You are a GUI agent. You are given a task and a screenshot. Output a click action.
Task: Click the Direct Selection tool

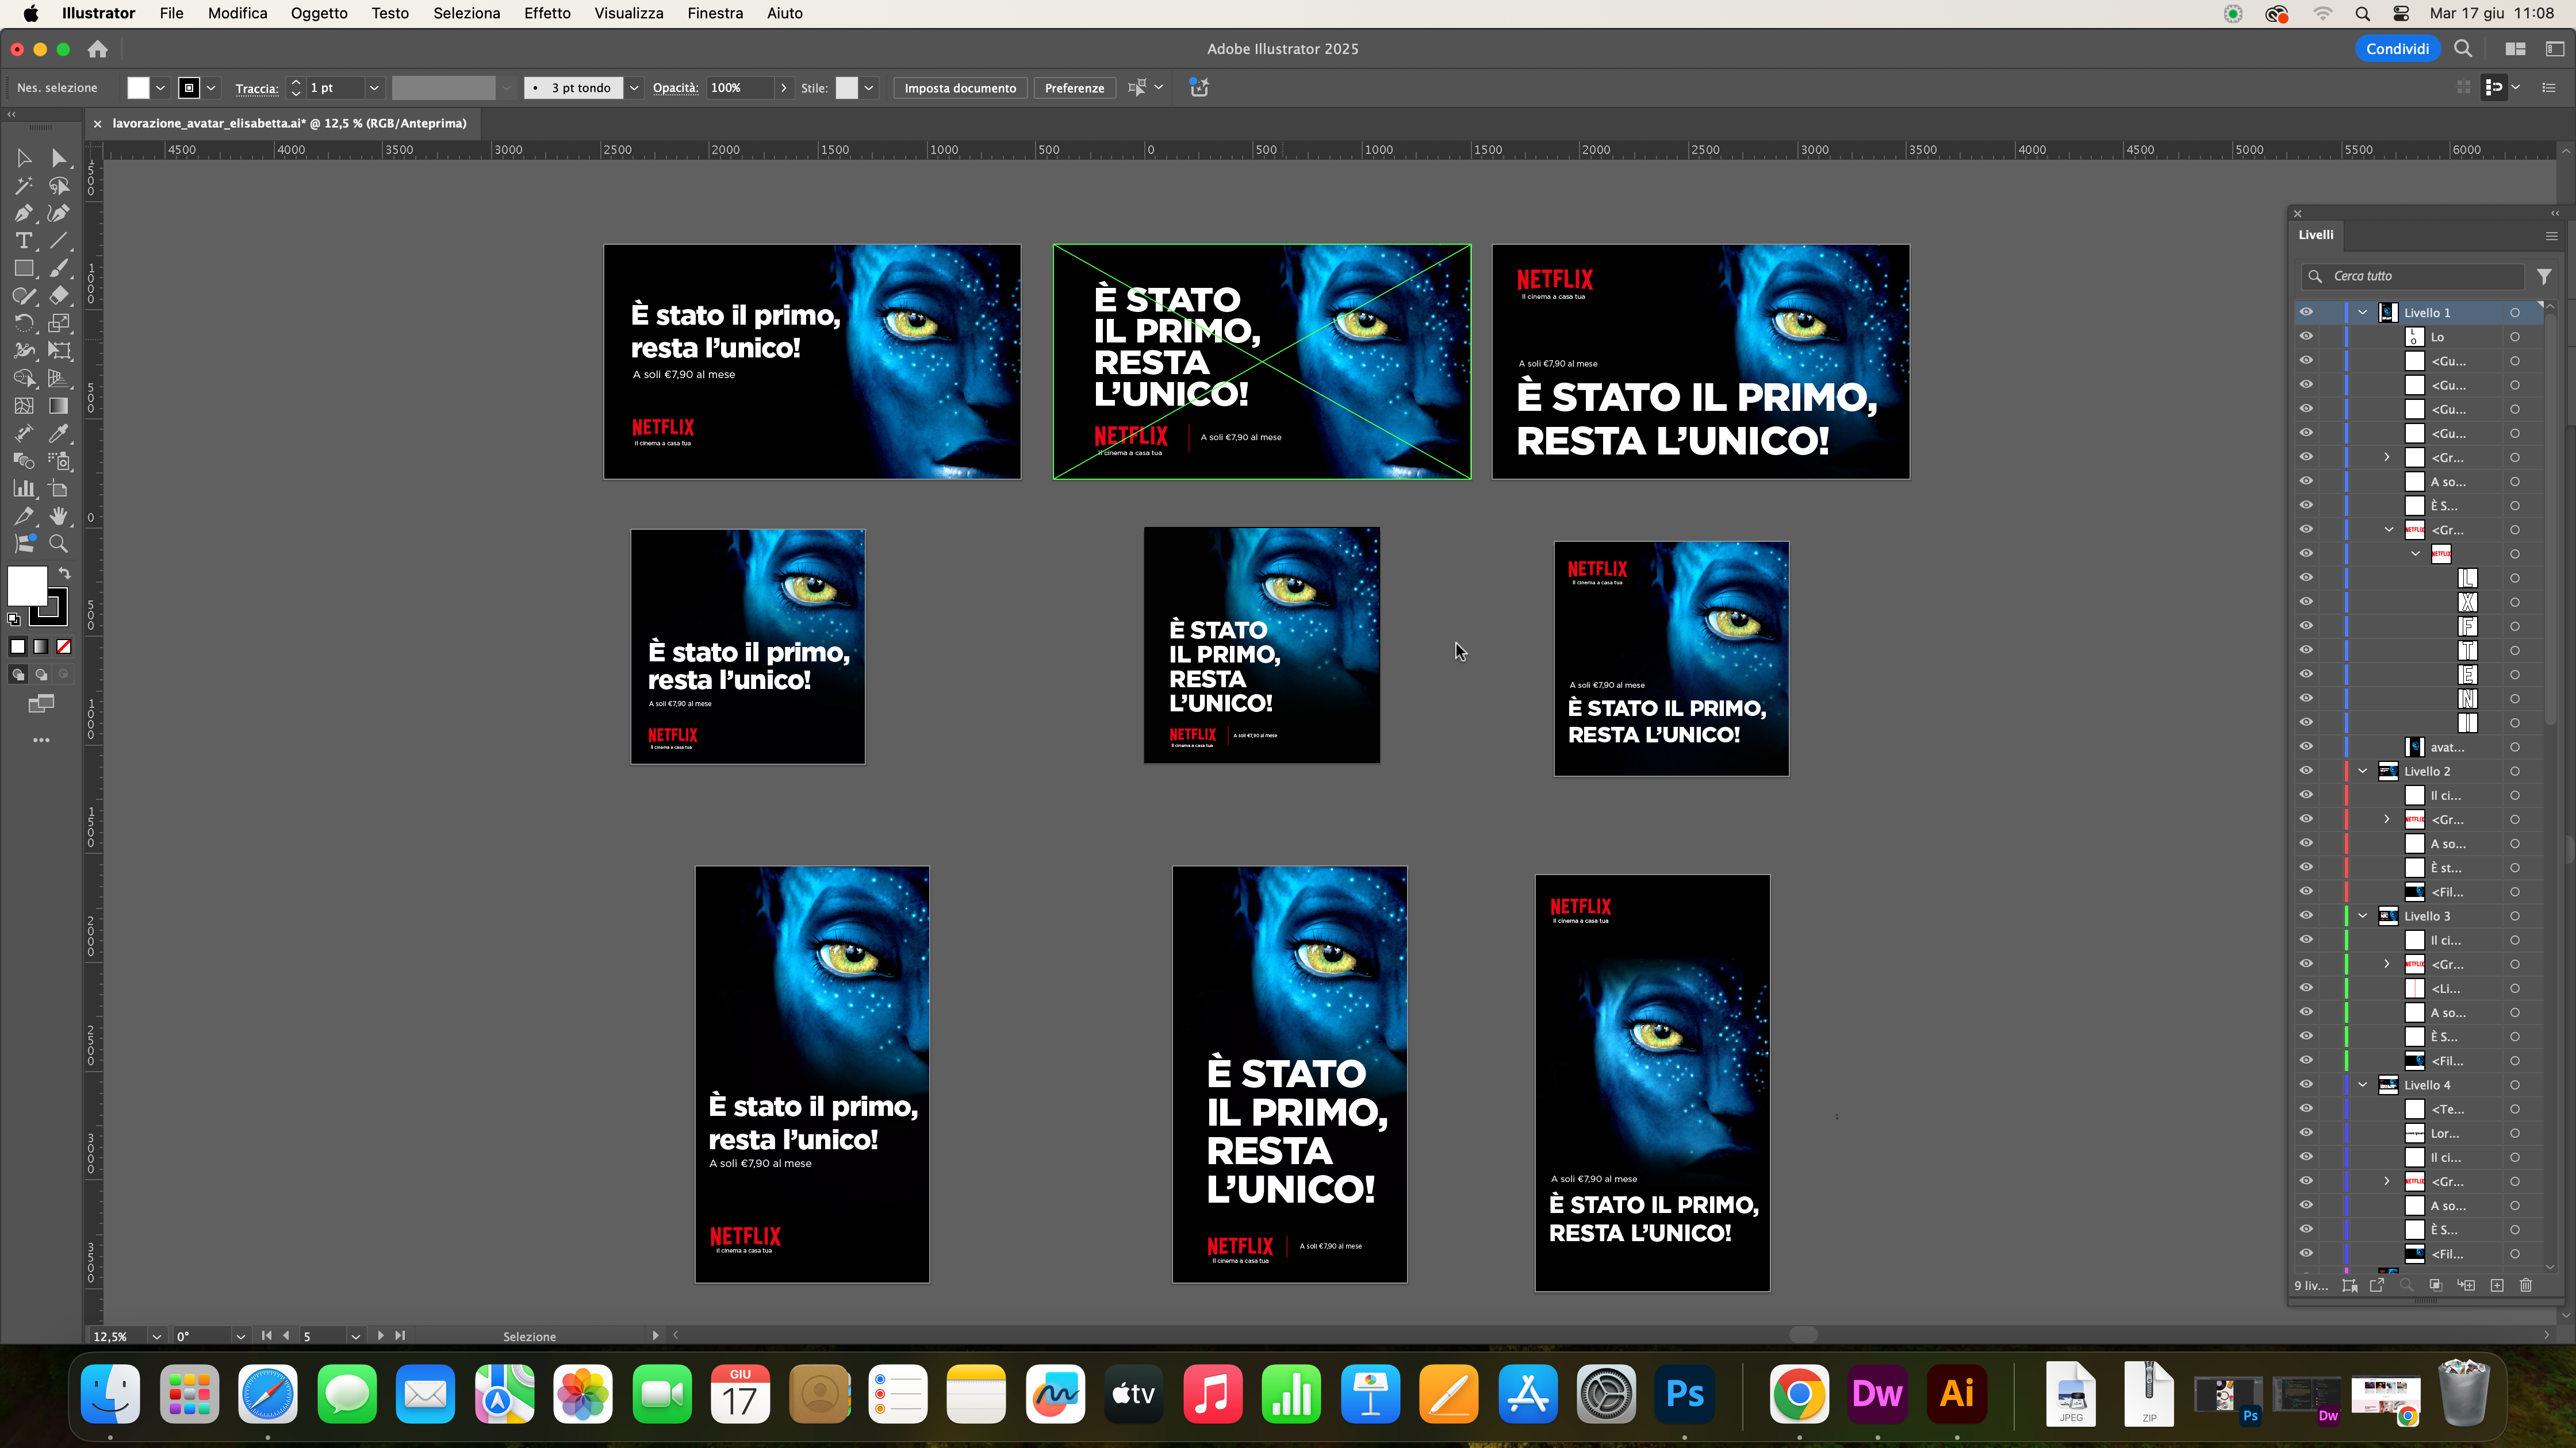pos(59,158)
